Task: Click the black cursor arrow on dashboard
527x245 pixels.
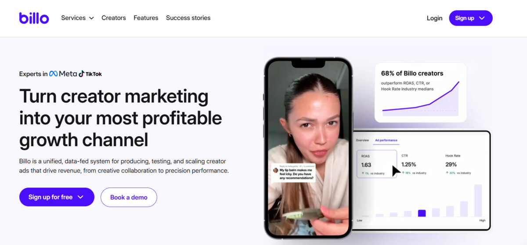Action: [396, 170]
